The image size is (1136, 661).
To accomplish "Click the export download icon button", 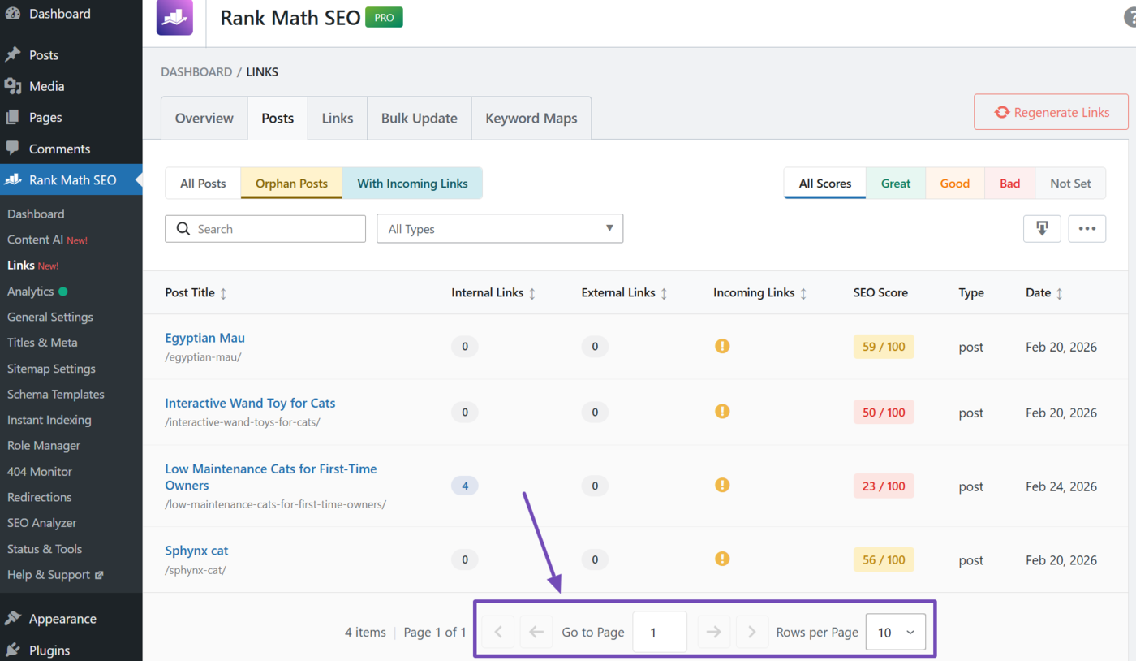I will coord(1042,229).
